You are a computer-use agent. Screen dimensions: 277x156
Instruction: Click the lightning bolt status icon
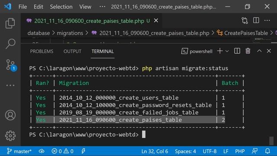[x=83, y=151]
